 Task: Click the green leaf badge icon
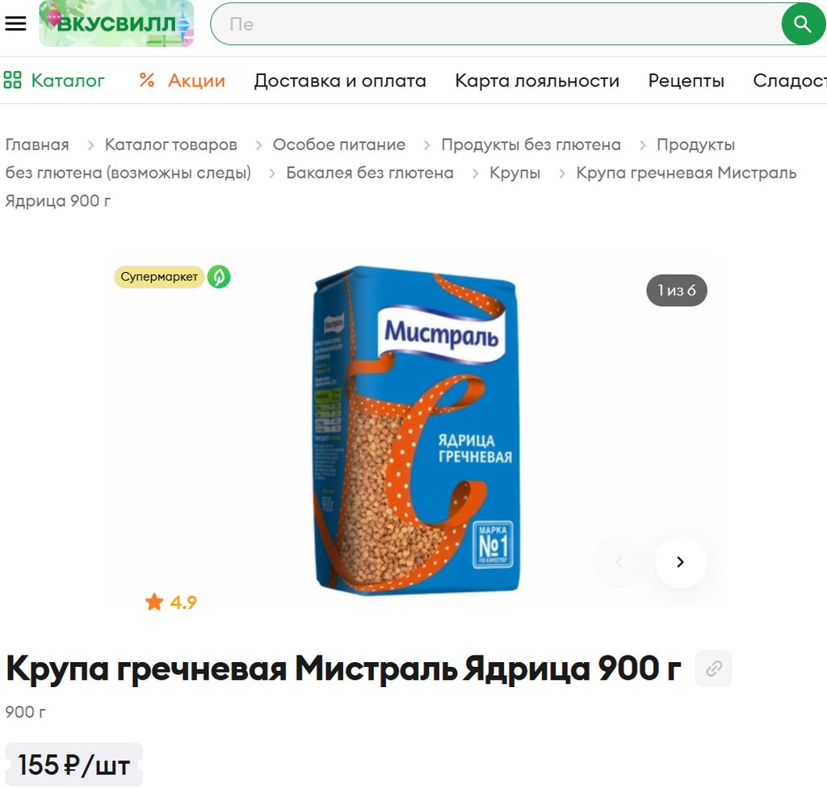[219, 277]
